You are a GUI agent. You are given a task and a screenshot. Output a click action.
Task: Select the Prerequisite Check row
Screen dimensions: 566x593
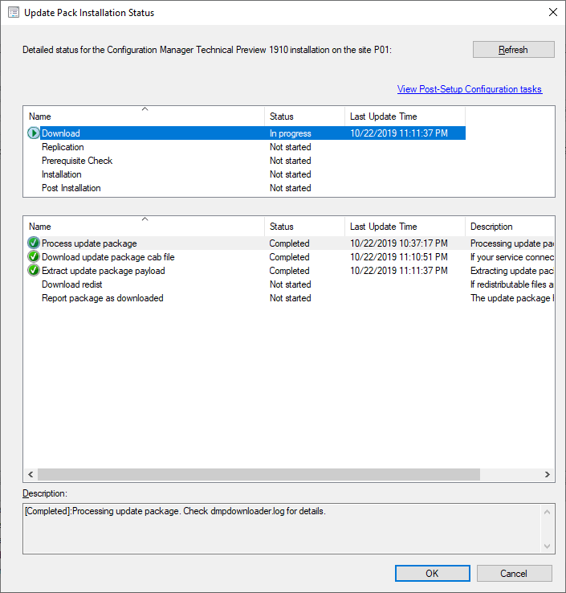(77, 161)
